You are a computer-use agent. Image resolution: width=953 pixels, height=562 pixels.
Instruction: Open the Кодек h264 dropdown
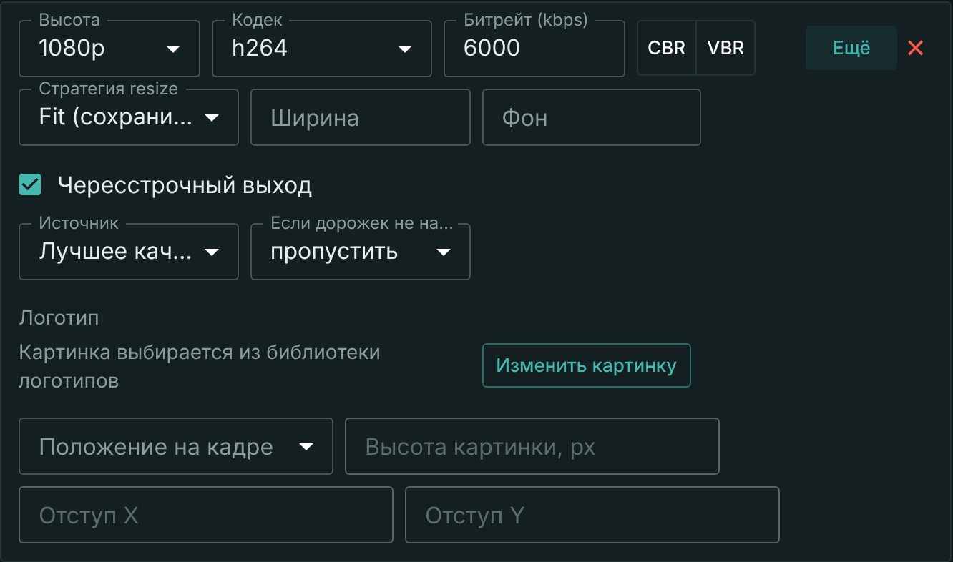click(x=322, y=48)
